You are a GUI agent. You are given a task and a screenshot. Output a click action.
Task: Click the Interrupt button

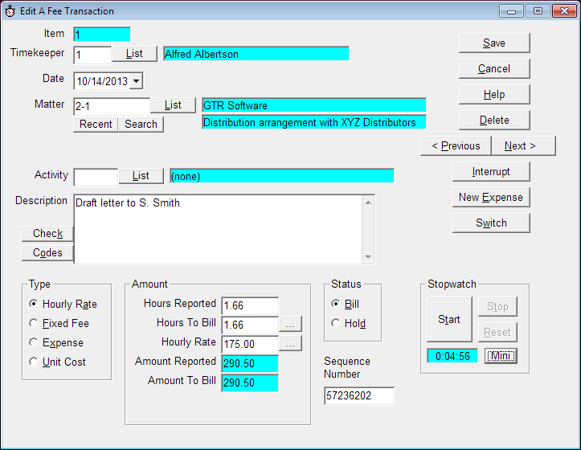click(491, 172)
